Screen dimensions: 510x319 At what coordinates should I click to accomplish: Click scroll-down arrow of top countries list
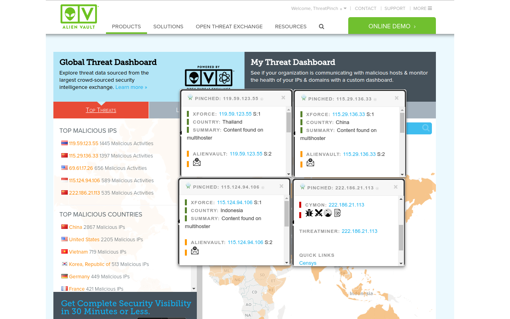[194, 288]
